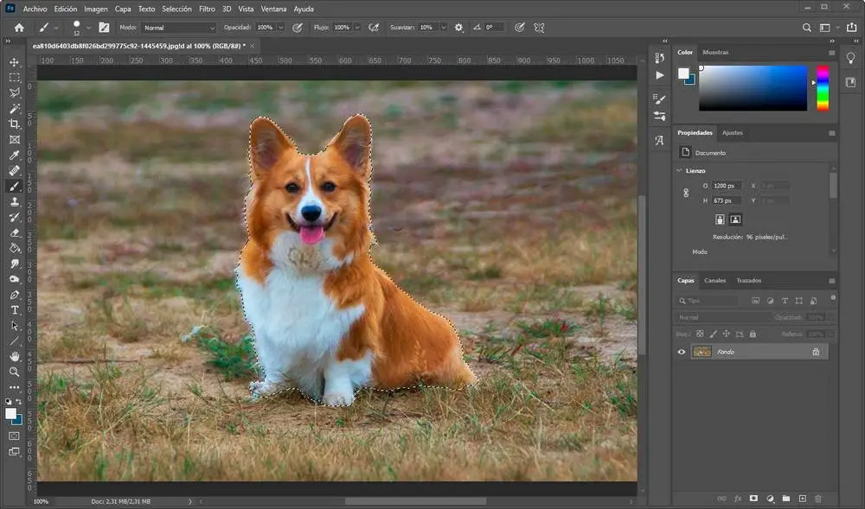Switch to the Muestras tab
This screenshot has width=865, height=509.
(x=715, y=53)
